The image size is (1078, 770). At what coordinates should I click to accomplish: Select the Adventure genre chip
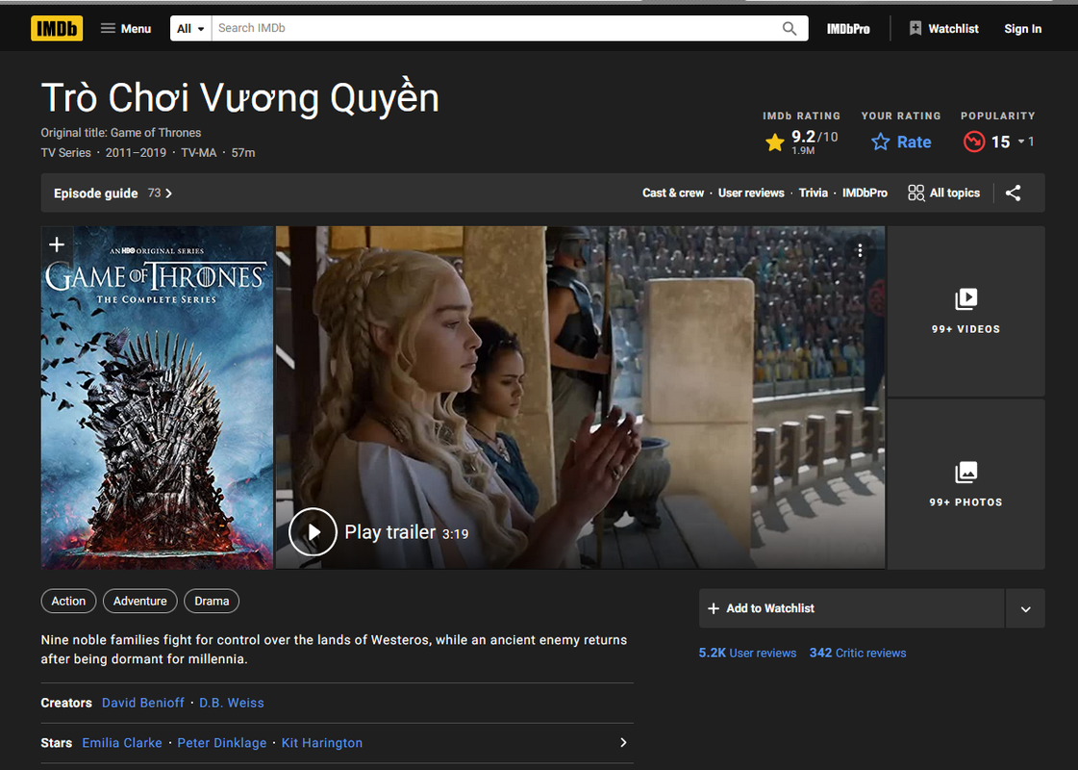[x=139, y=601]
